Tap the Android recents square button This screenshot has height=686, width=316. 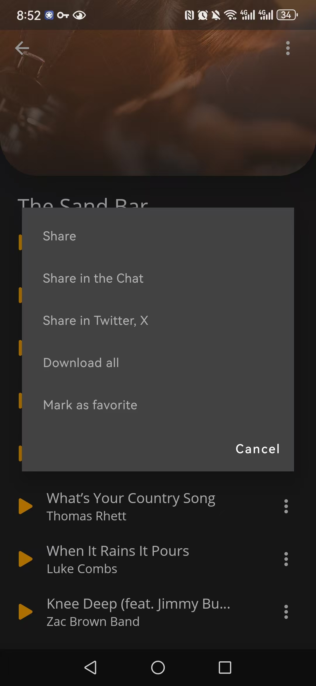tap(224, 668)
